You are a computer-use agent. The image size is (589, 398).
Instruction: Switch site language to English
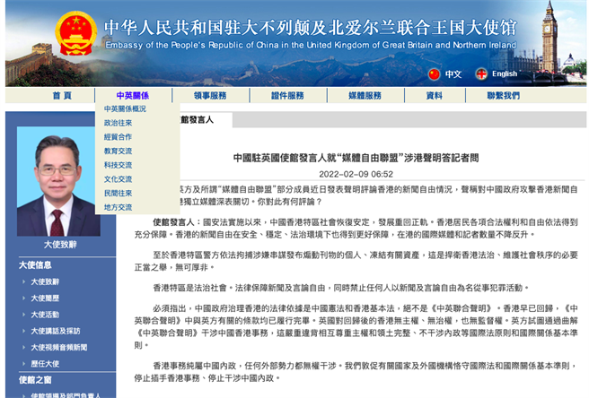505,74
